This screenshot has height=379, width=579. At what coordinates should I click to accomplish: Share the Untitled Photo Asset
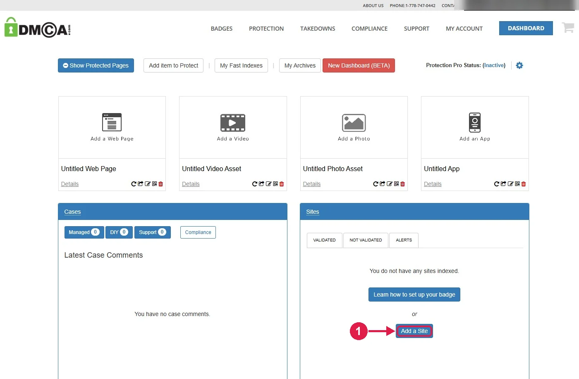[x=382, y=184]
